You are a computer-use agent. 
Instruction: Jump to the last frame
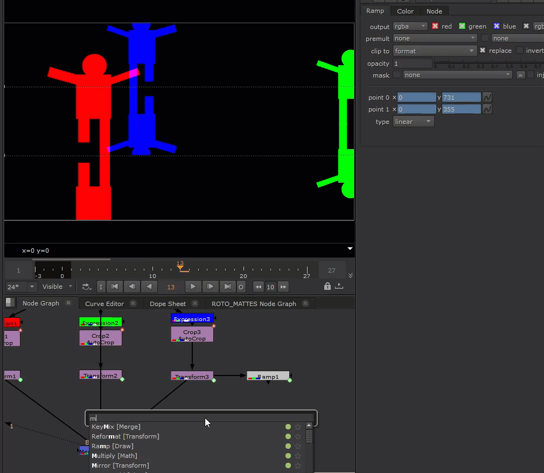(228, 287)
